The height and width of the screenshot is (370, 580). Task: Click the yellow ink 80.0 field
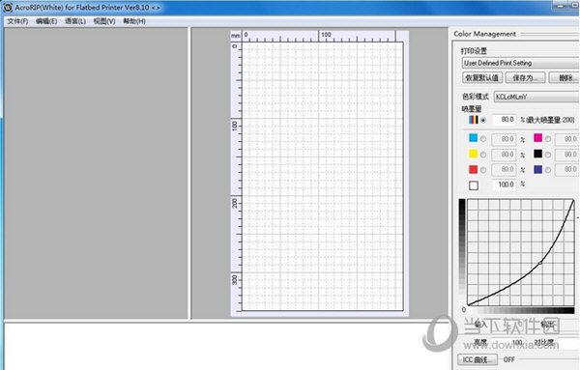504,155
